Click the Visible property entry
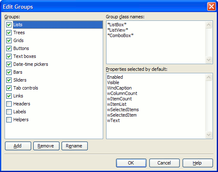 (113, 82)
